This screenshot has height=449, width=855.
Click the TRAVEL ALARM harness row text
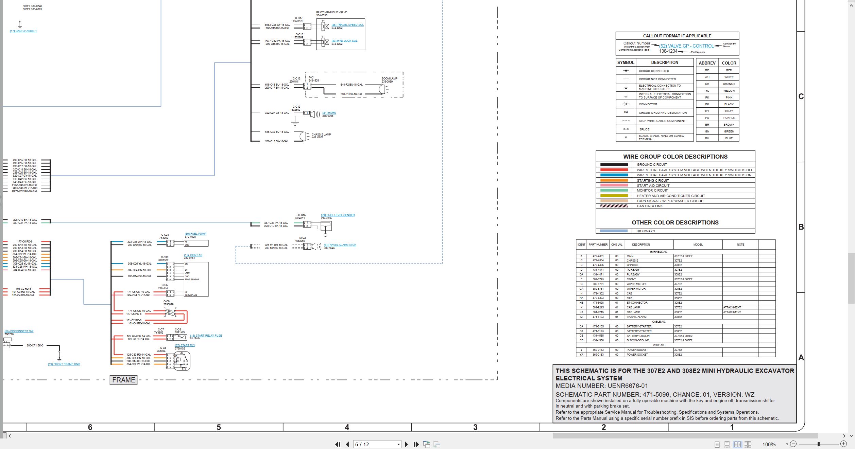pos(636,317)
